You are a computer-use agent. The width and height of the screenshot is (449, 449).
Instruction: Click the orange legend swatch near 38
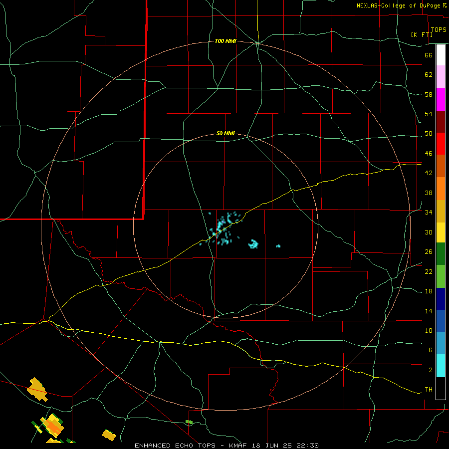coord(441,189)
